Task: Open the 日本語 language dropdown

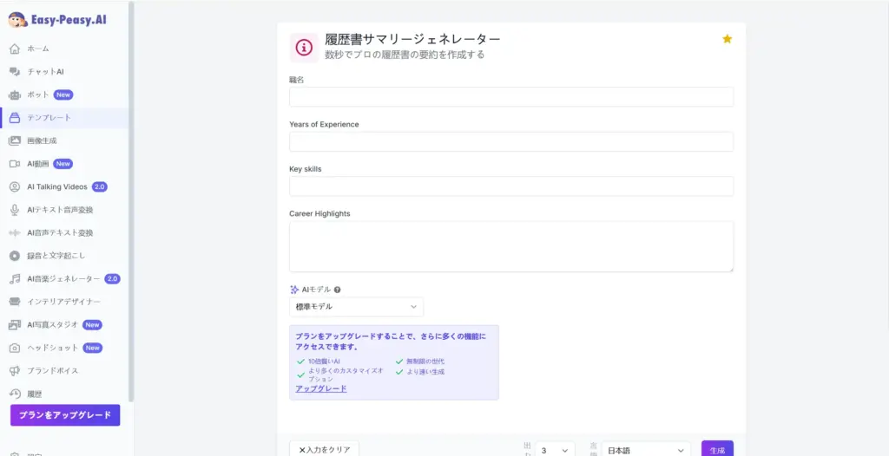Action: [646, 450]
